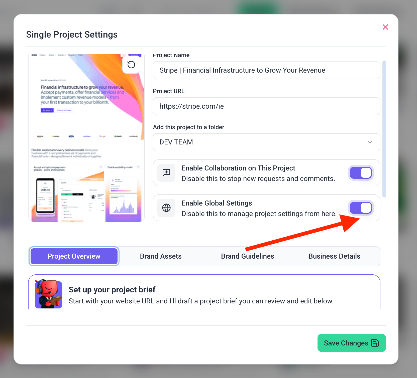Image resolution: width=417 pixels, height=378 pixels.
Task: Click the Project Name text field
Action: click(266, 70)
